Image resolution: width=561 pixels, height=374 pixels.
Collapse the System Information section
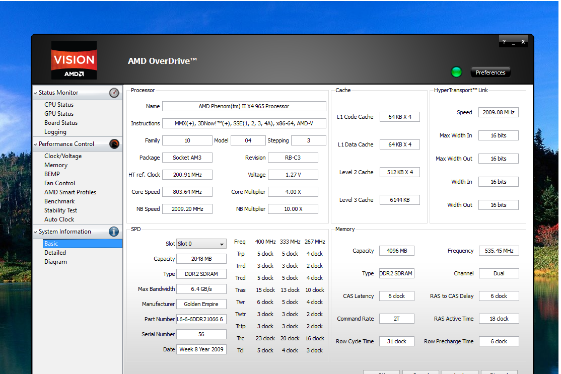(35, 232)
